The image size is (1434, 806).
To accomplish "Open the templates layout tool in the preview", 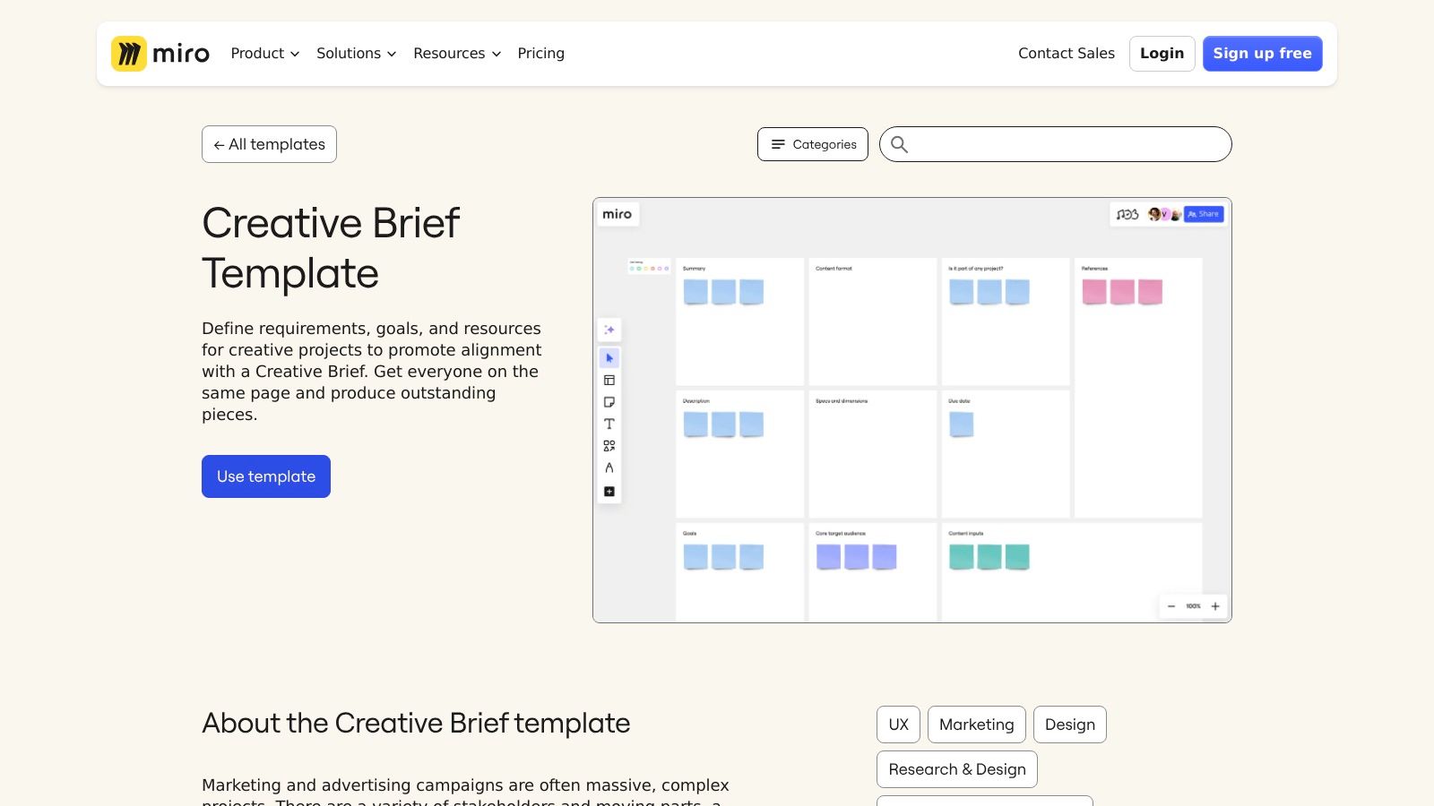I will tap(609, 381).
